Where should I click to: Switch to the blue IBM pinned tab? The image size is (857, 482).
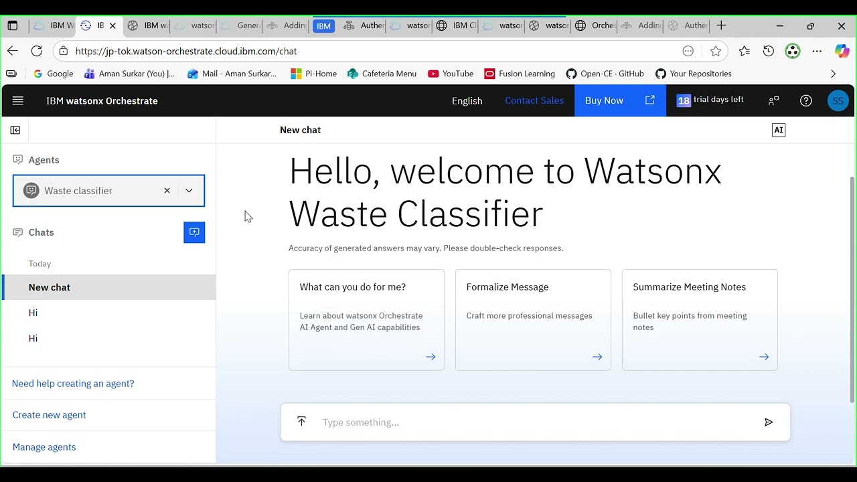click(x=323, y=25)
